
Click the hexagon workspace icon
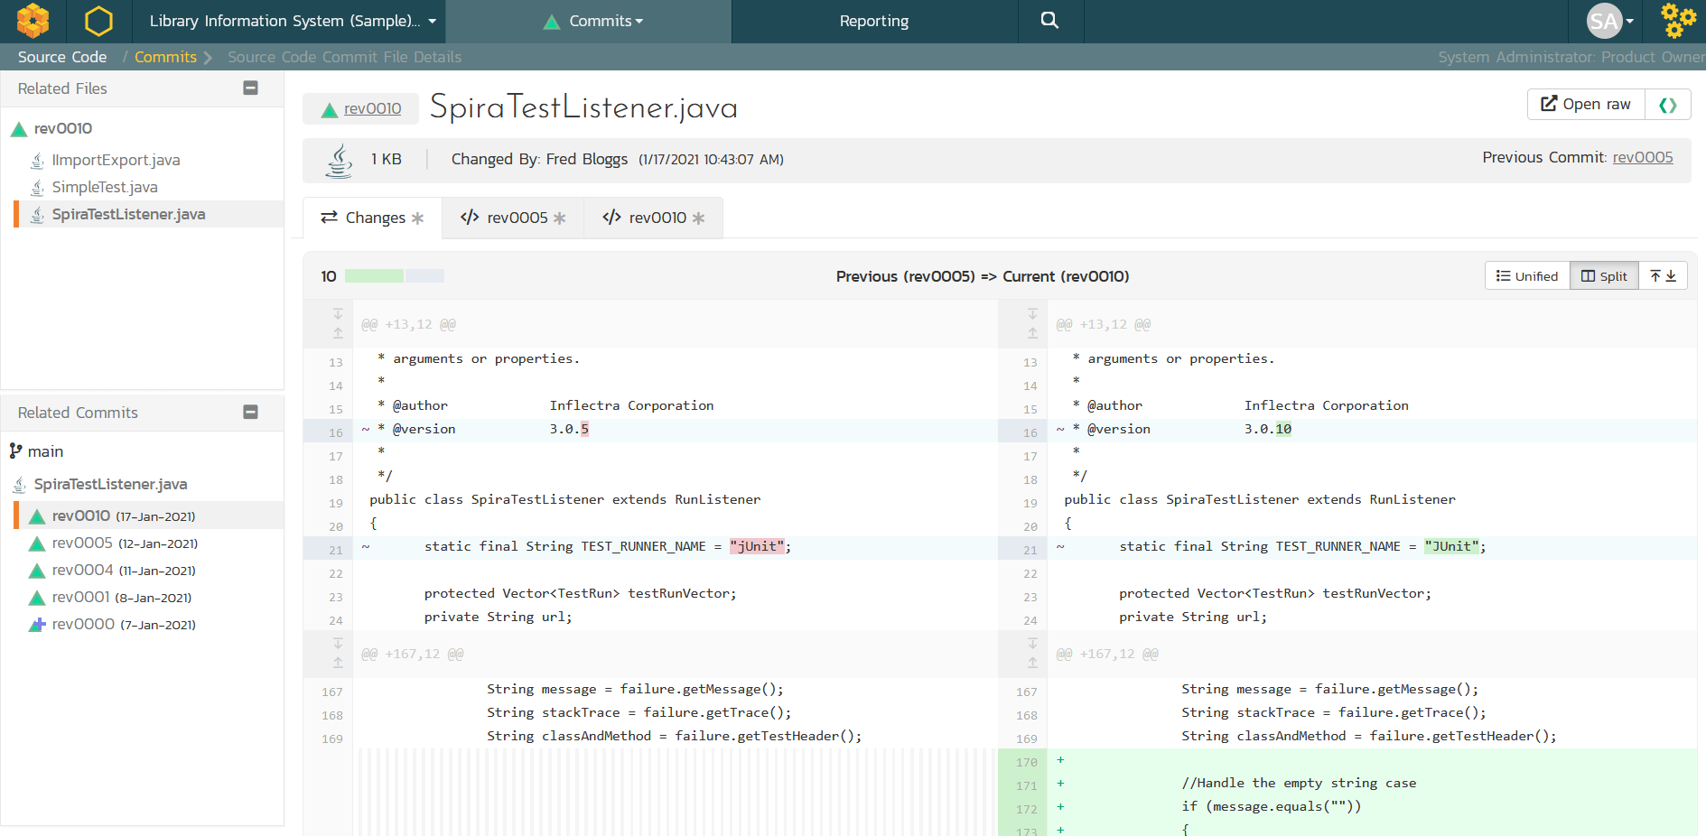pyautogui.click(x=98, y=21)
